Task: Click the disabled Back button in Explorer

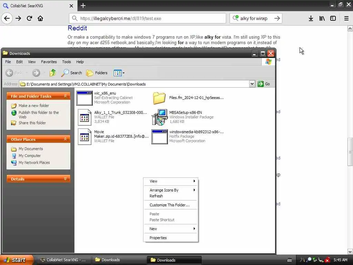Action: [13, 73]
